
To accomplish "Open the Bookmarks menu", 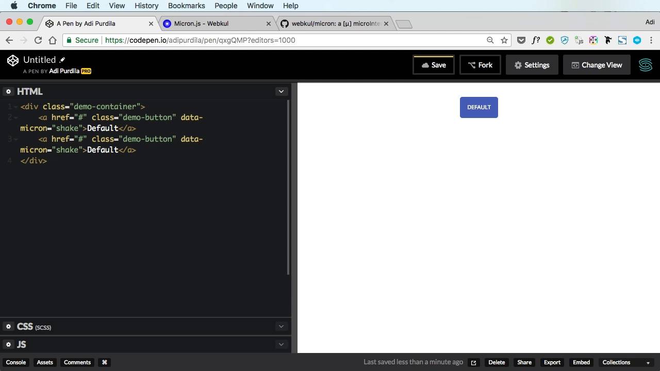I will [187, 6].
